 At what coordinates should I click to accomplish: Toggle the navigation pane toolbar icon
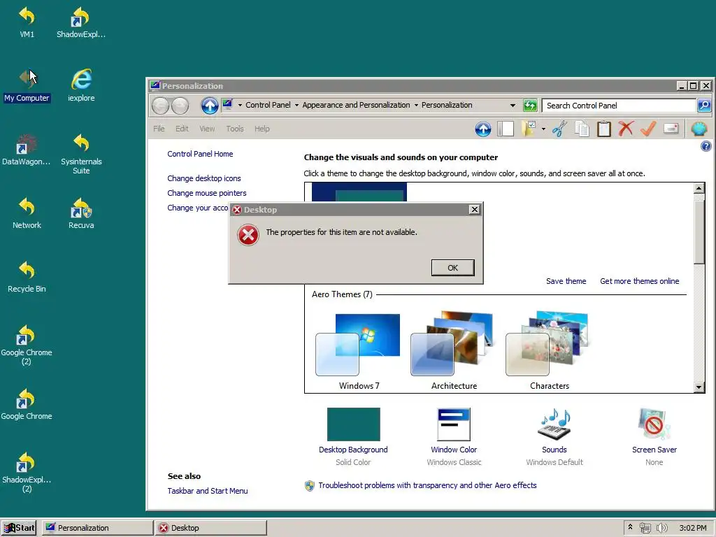pos(506,129)
